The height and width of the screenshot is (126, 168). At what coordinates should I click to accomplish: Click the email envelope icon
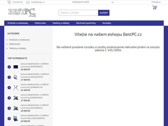(x=28, y=2)
